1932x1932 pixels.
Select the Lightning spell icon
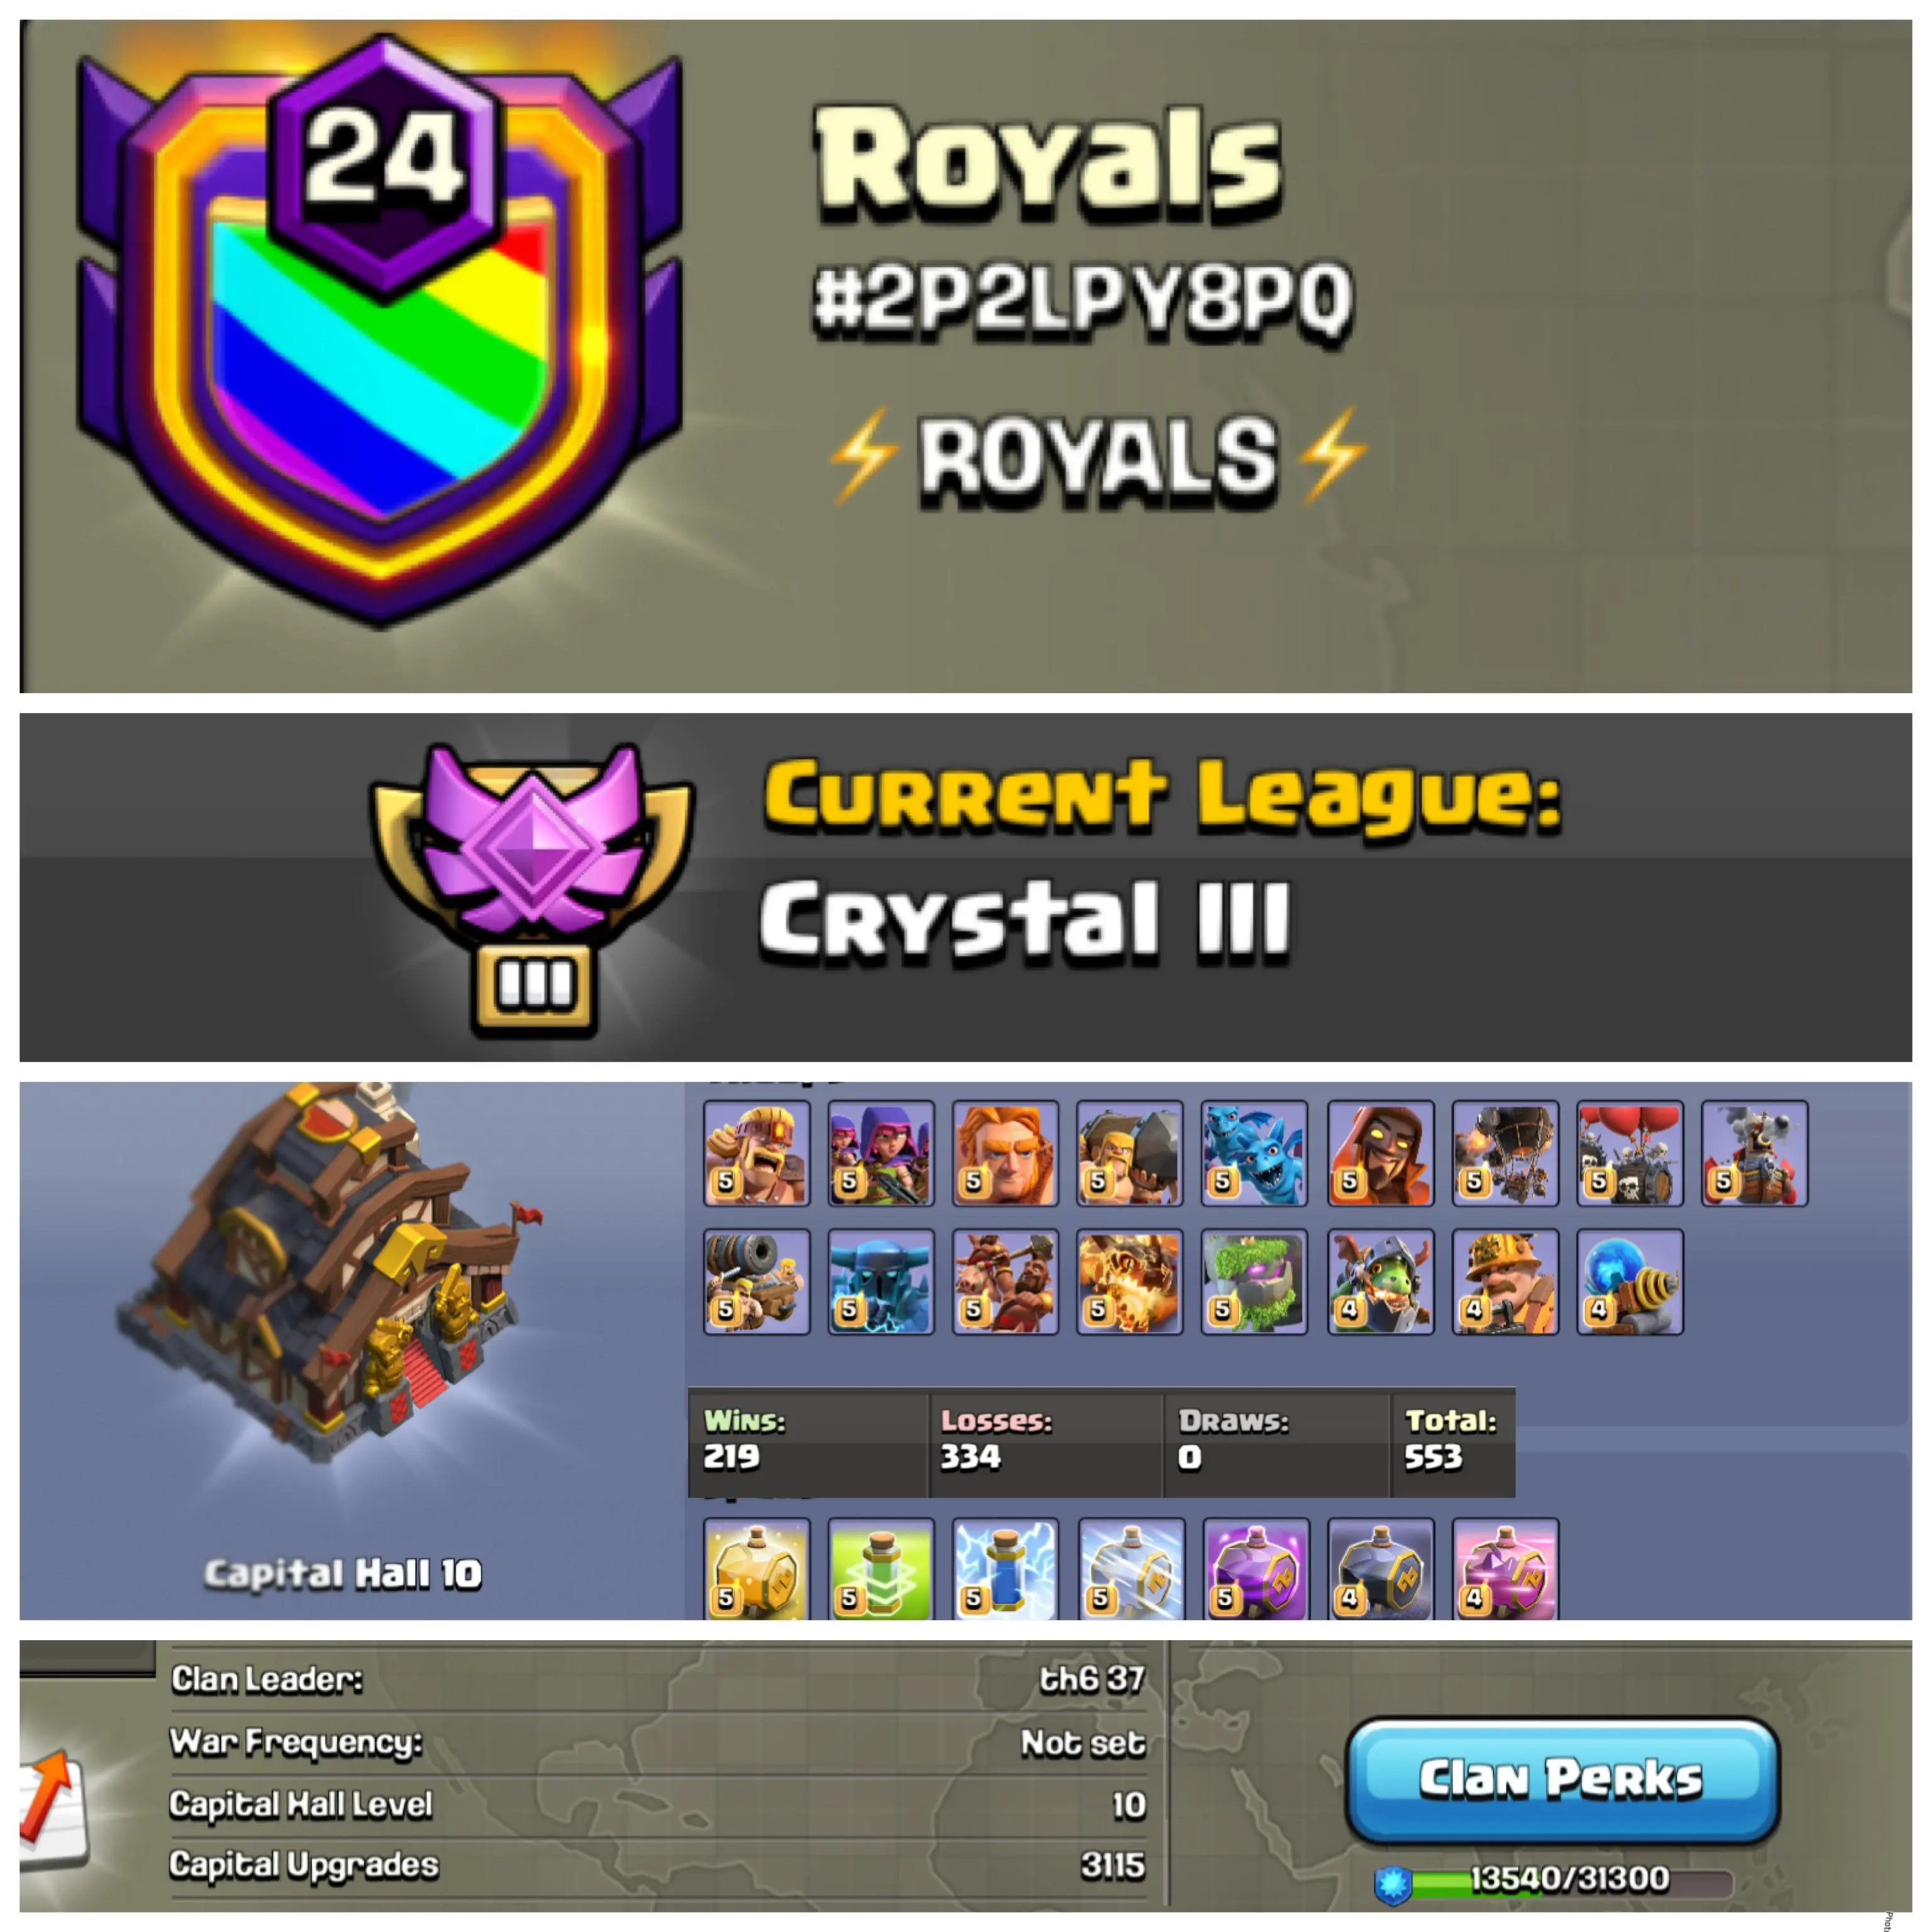(1005, 1568)
